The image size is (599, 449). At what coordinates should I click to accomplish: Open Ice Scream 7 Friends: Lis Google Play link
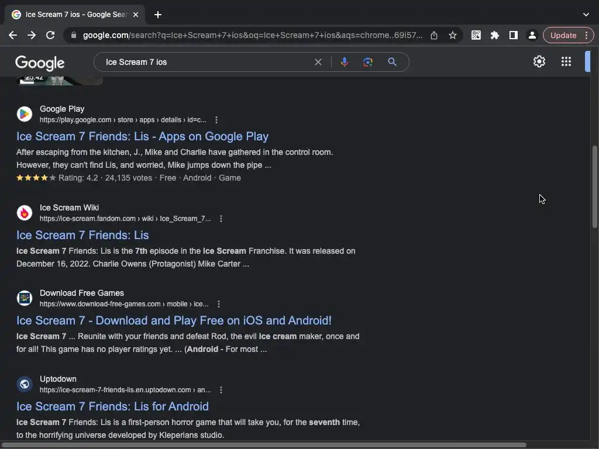click(x=143, y=136)
